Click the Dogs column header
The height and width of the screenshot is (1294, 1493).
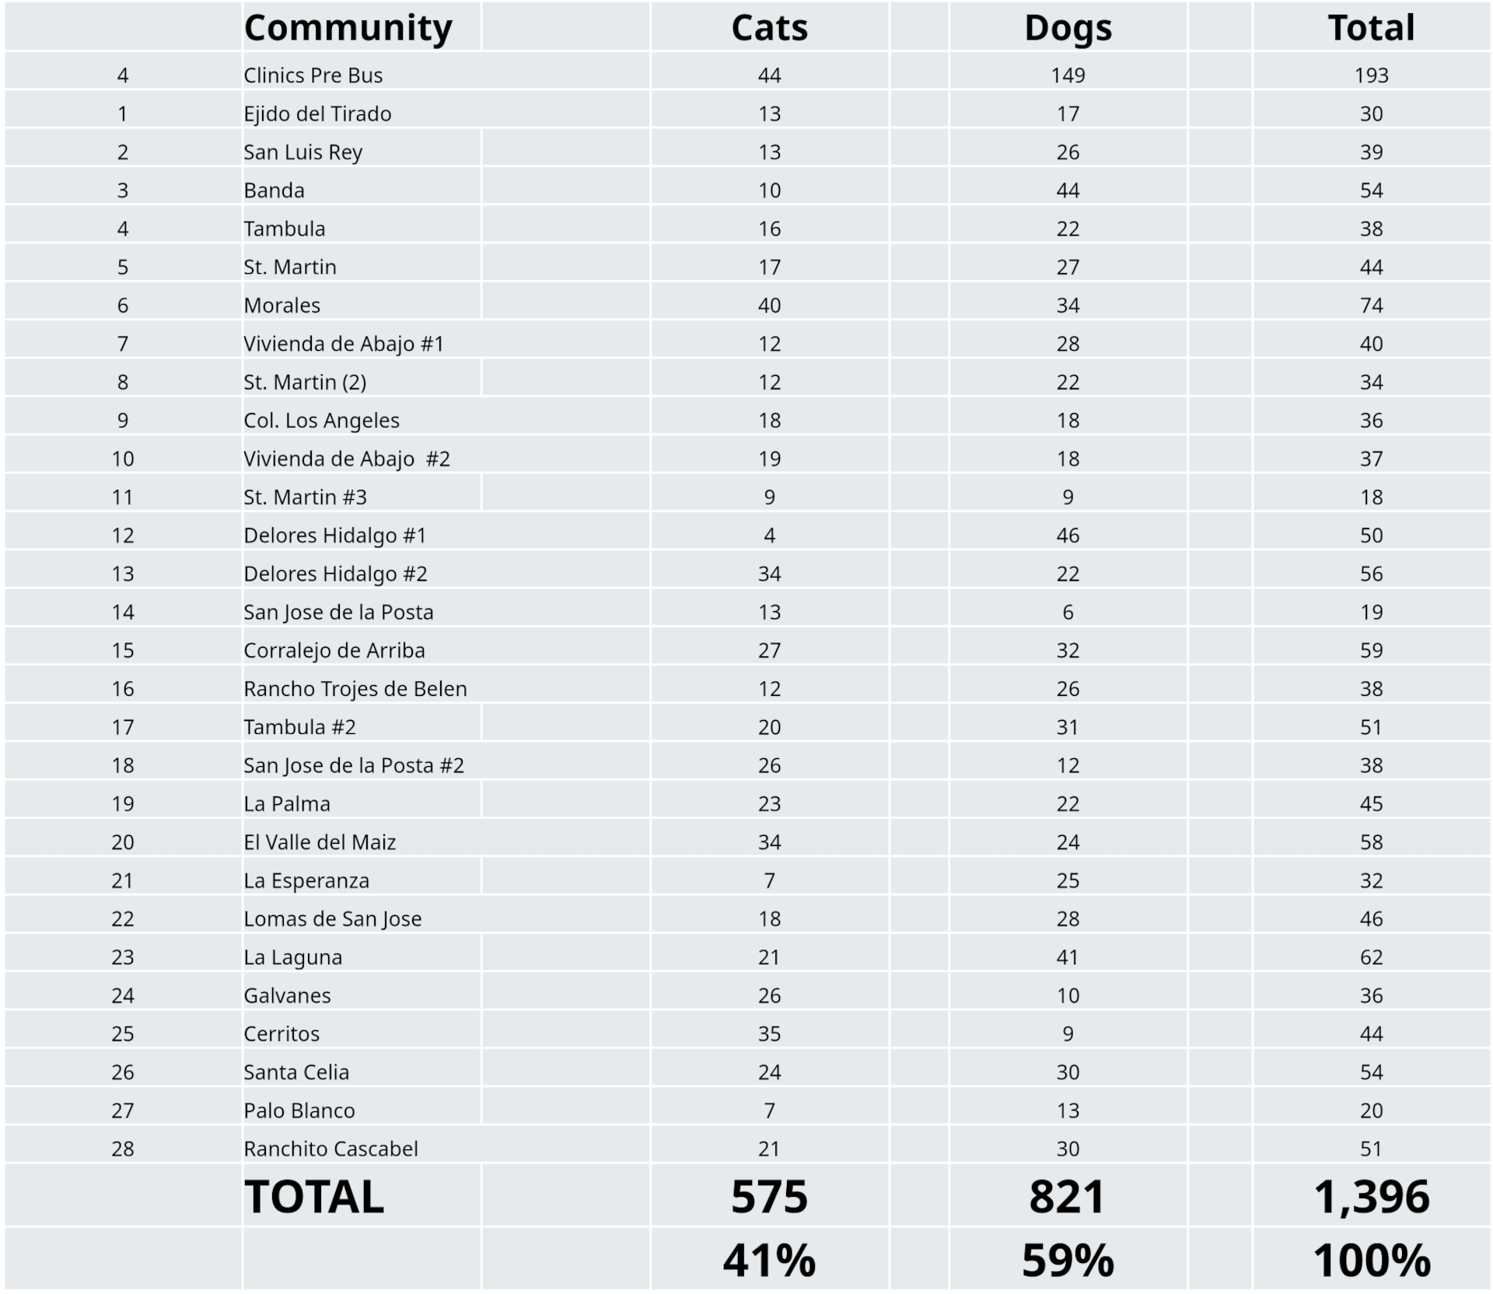point(1068,28)
